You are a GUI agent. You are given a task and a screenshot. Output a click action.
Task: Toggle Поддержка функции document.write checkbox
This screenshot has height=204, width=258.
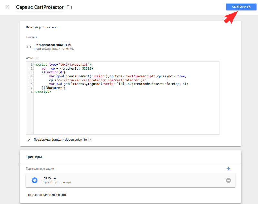point(29,140)
